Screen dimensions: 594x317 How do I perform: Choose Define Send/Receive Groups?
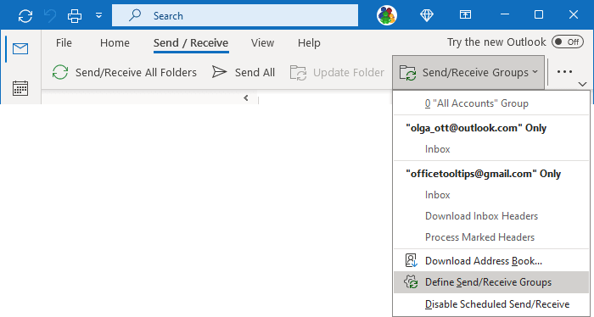tap(491, 282)
